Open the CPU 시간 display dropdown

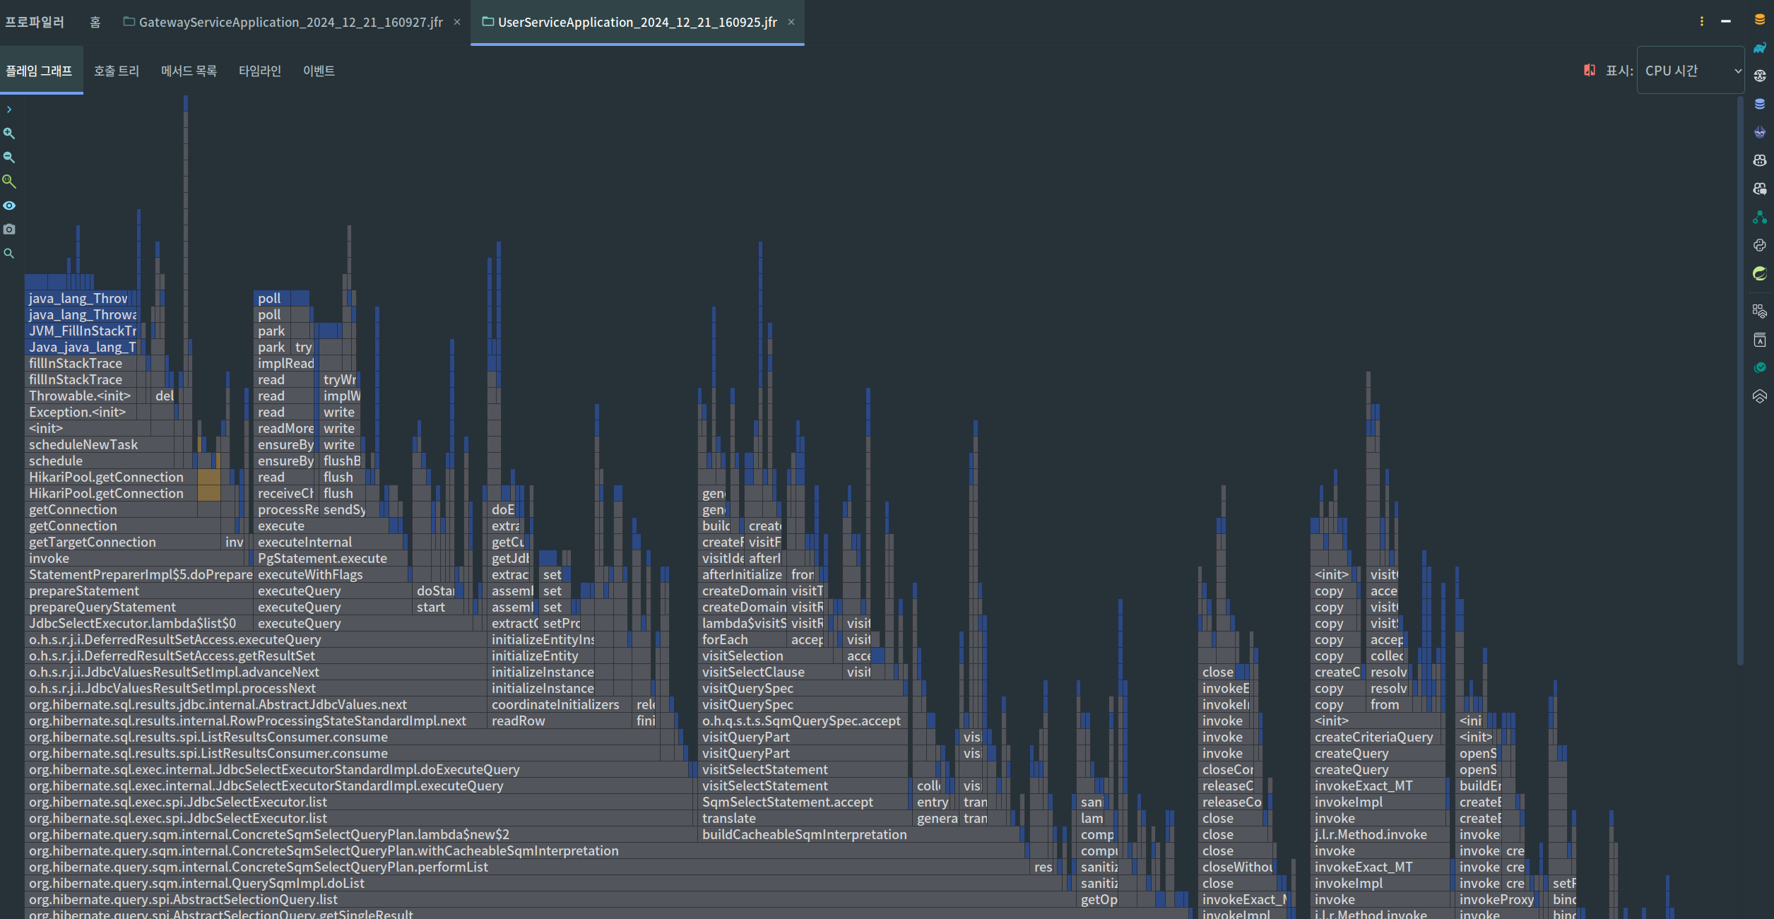click(x=1690, y=71)
